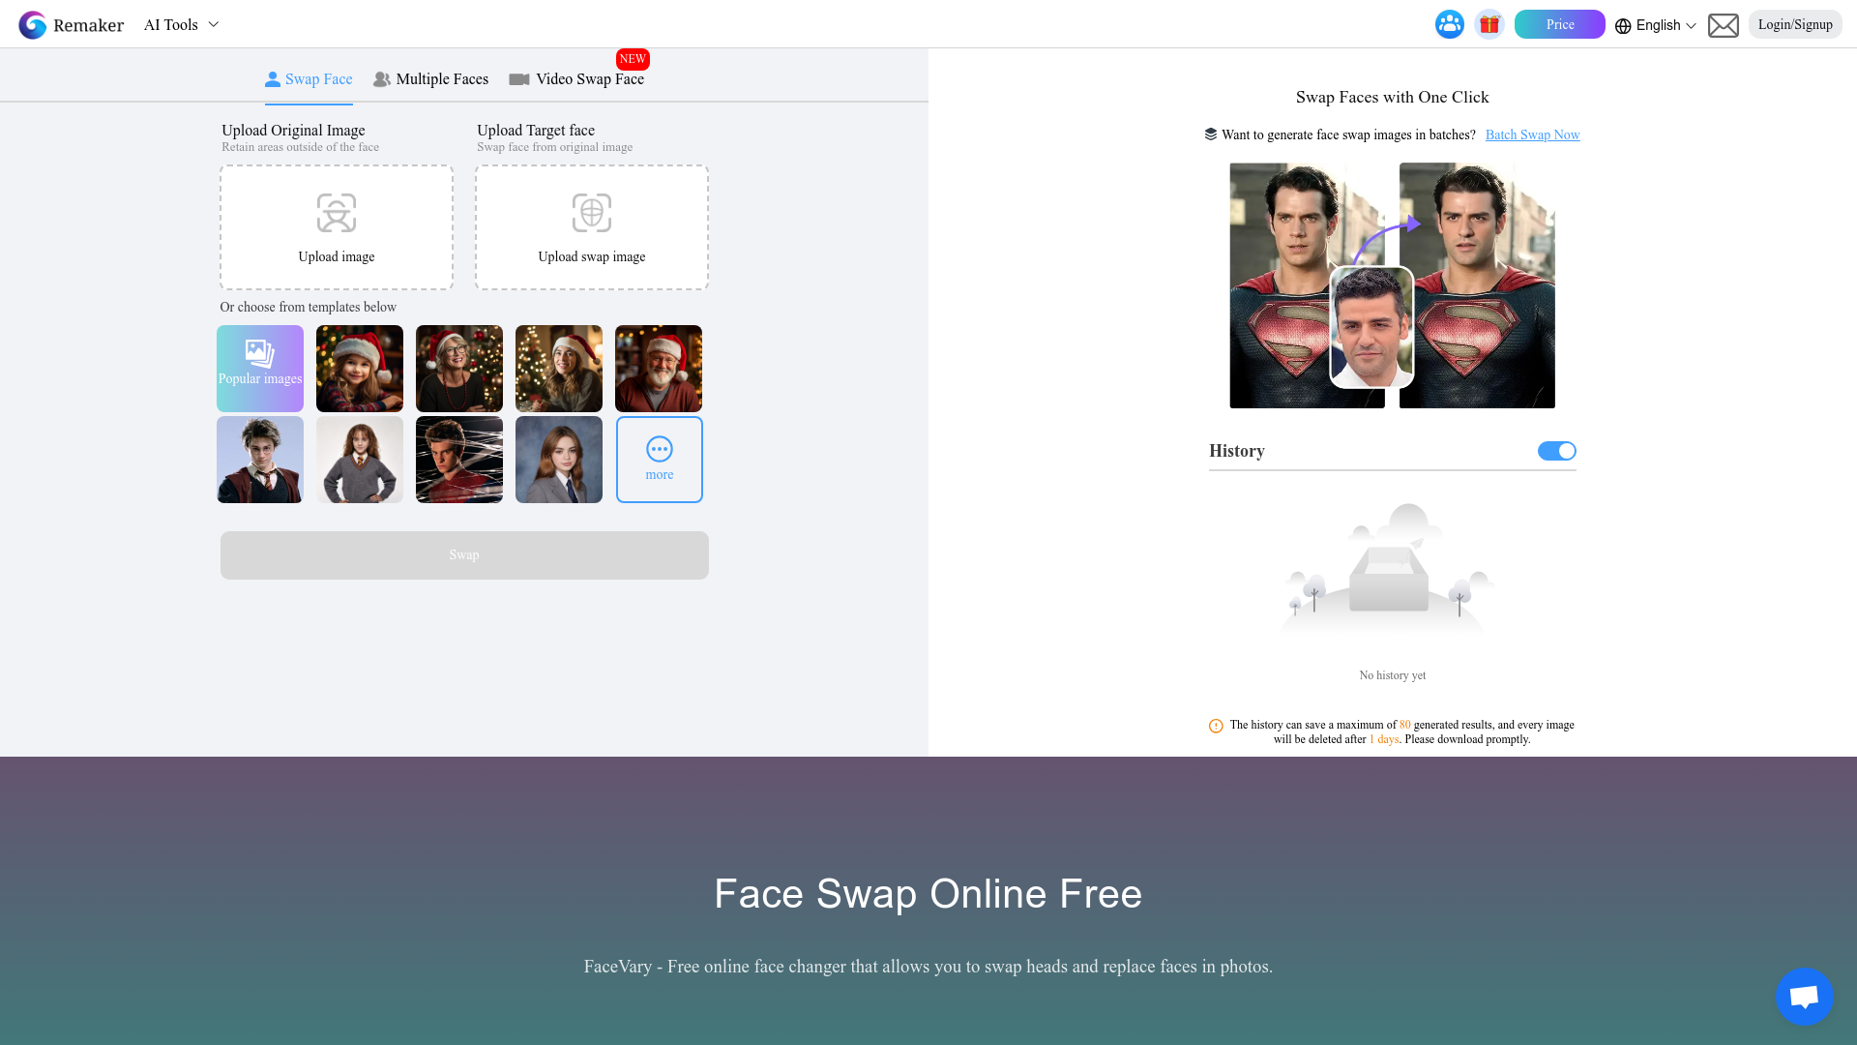Viewport: 1857px width, 1045px height.
Task: Open the English language dropdown
Action: click(1657, 26)
